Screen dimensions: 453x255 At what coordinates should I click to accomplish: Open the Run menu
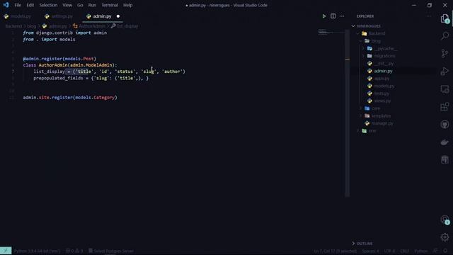pyautogui.click(x=92, y=5)
